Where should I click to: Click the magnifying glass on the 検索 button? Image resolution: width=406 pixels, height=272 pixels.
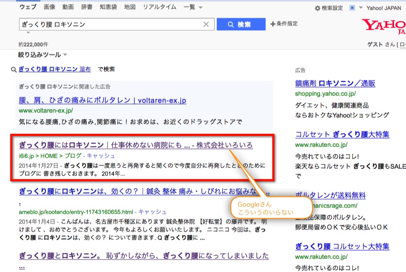tap(230, 24)
